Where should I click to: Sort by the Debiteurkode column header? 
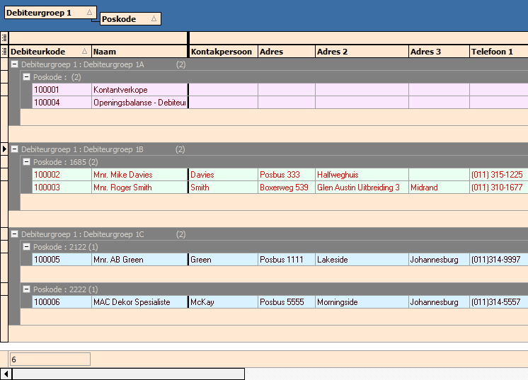coord(50,52)
